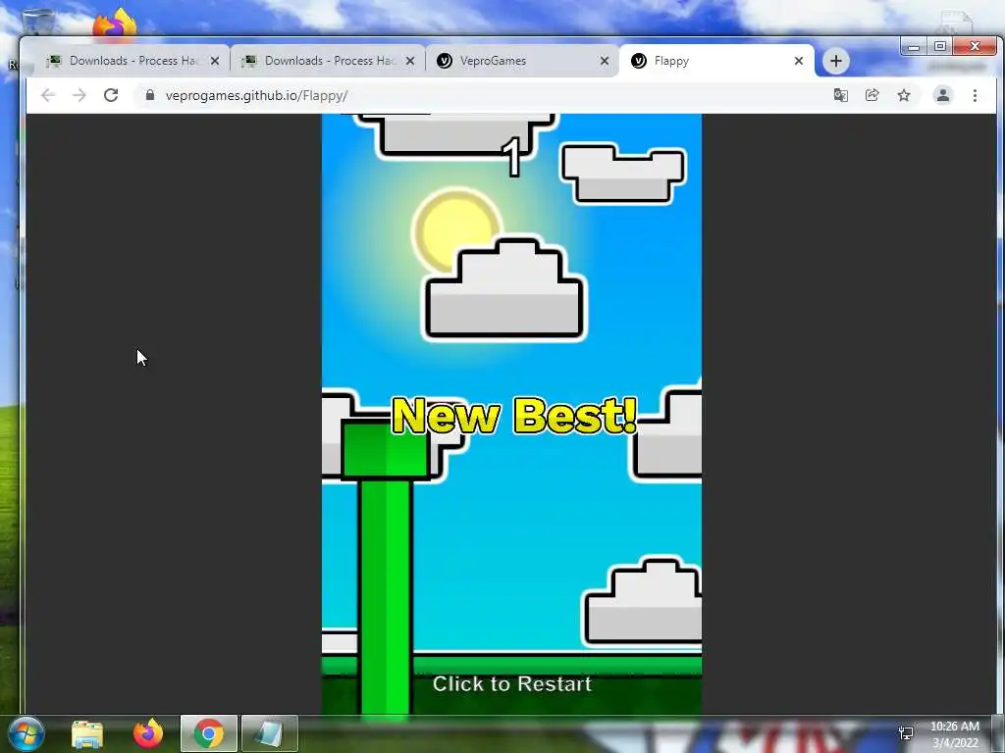Minimize the Chrome window
1005x753 pixels.
(x=914, y=47)
